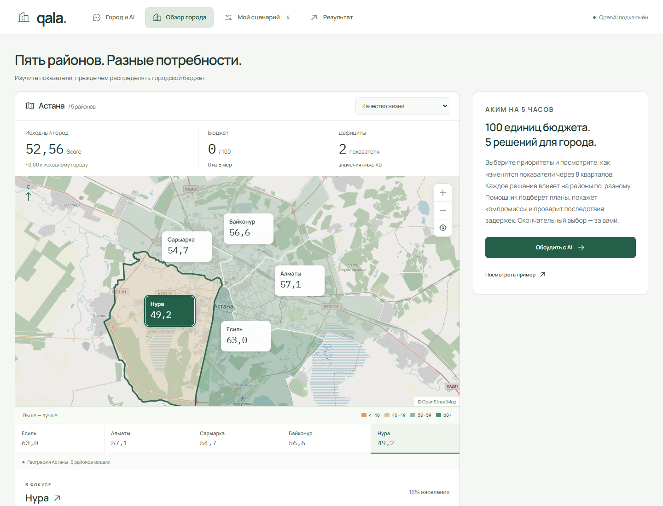Click the folded map icon beside Астана
The height and width of the screenshot is (506, 663).
click(30, 106)
